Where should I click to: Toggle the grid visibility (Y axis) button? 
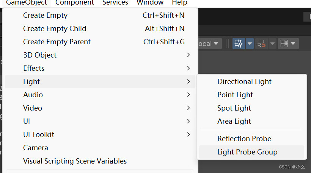click(239, 44)
